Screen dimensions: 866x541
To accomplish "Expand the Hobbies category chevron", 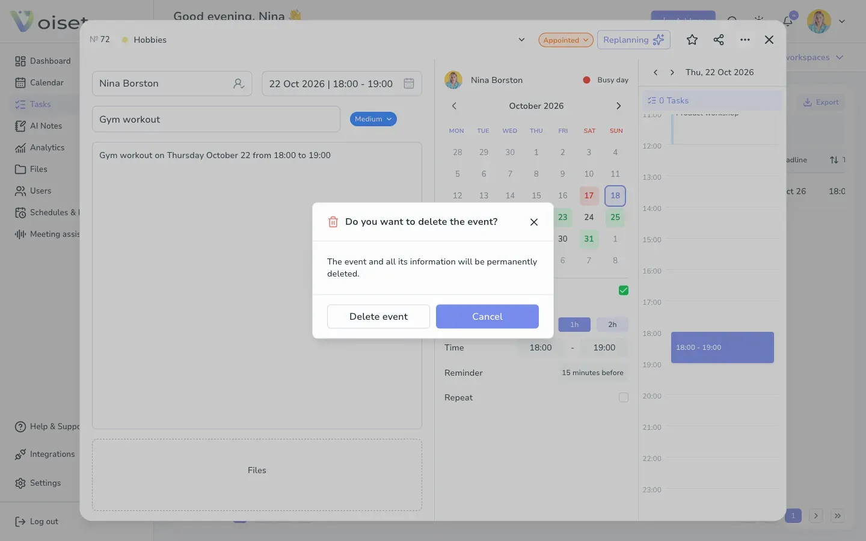I will (521, 40).
